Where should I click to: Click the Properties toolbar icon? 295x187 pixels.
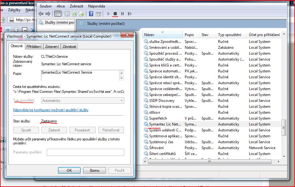click(x=67, y=14)
